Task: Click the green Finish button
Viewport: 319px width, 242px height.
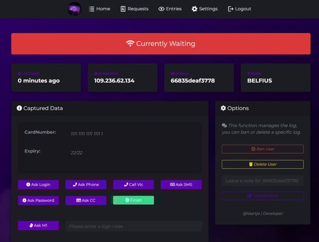Action: point(133,200)
